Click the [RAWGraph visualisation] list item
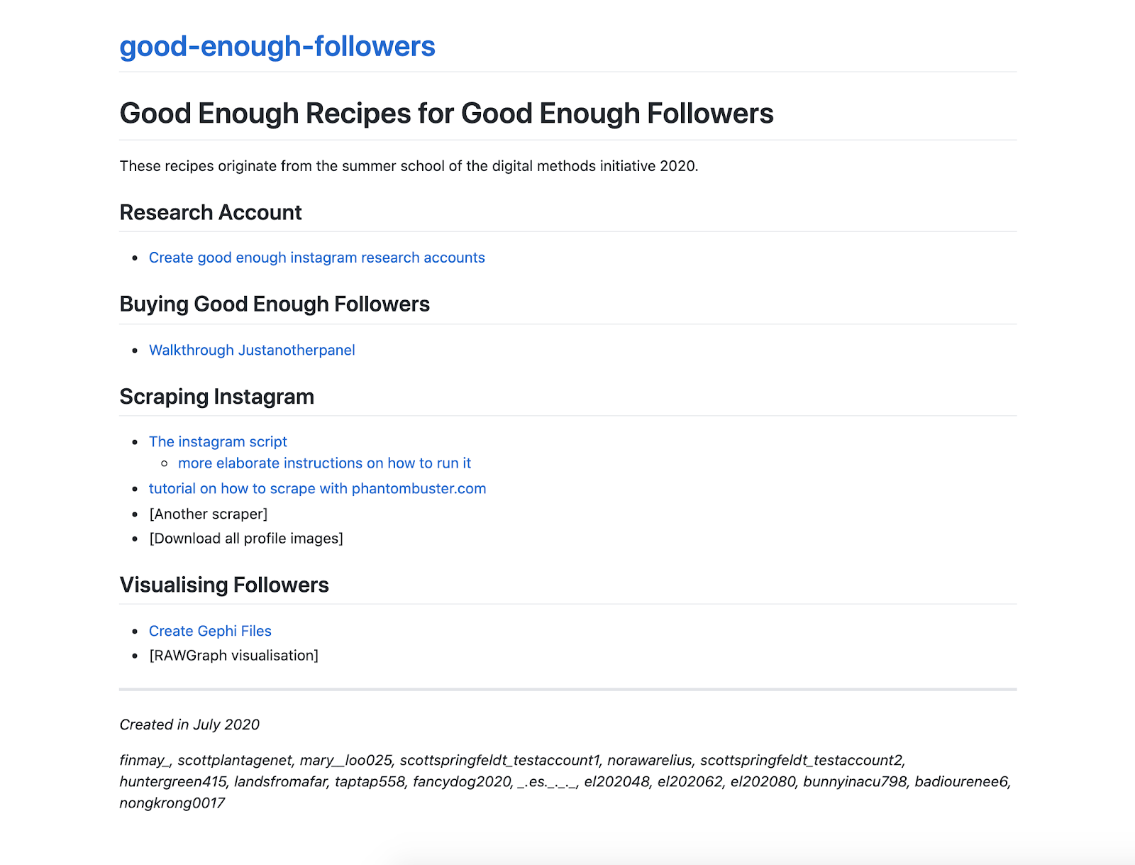The height and width of the screenshot is (865, 1135). 233,656
